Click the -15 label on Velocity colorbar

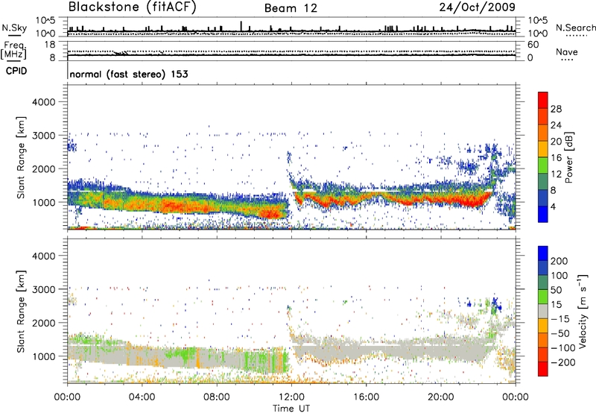(x=559, y=319)
